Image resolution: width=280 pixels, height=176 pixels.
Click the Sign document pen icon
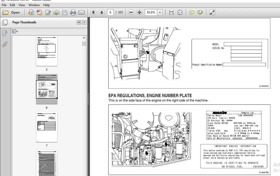pyautogui.click(x=48, y=12)
